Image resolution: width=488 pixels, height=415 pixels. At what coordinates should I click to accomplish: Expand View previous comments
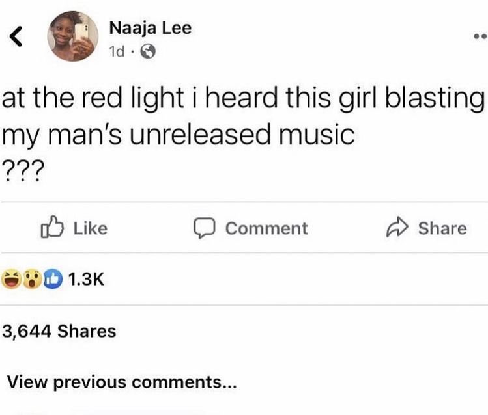pyautogui.click(x=122, y=382)
